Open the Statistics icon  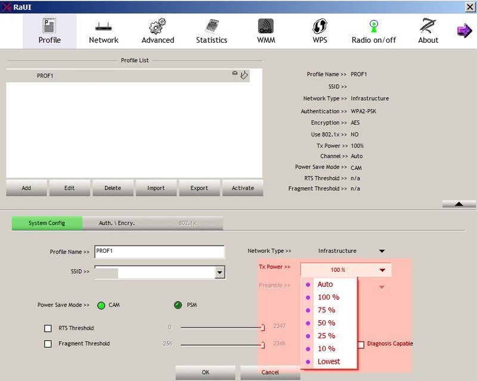(x=212, y=27)
